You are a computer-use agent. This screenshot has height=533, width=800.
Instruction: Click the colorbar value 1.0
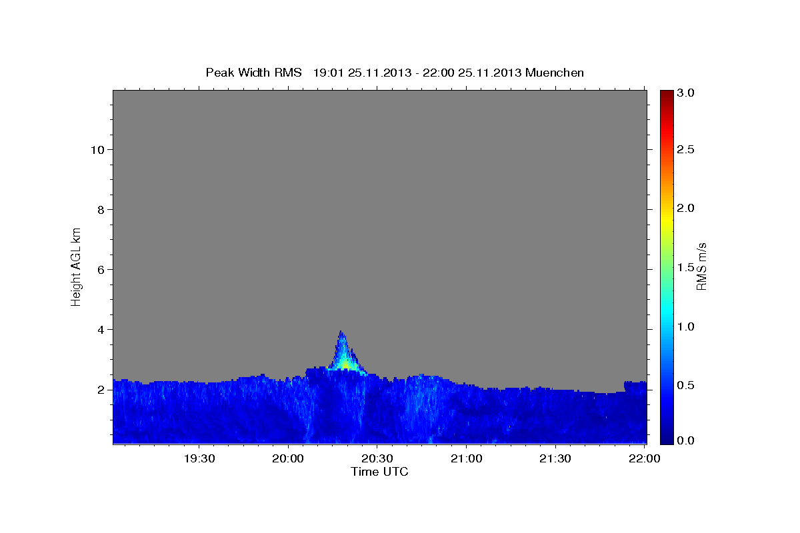(686, 326)
